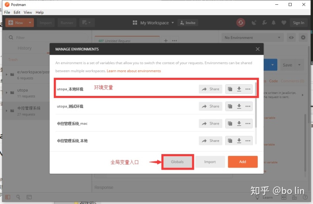Image resolution: width=313 pixels, height=204 pixels.
Task: Duplicate the 中控管理系统_本地 environment
Action: click(230, 141)
